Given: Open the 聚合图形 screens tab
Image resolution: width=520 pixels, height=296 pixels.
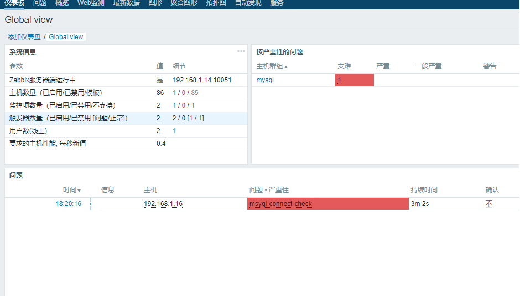Looking at the screenshot, I should [184, 3].
